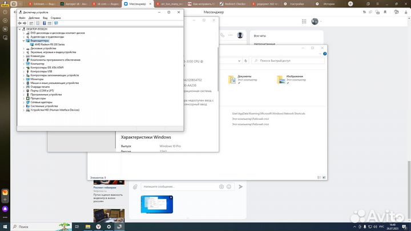The height and width of the screenshot is (231, 411).
Task: Open the Документы folder in Explorer
Action: (x=243, y=80)
